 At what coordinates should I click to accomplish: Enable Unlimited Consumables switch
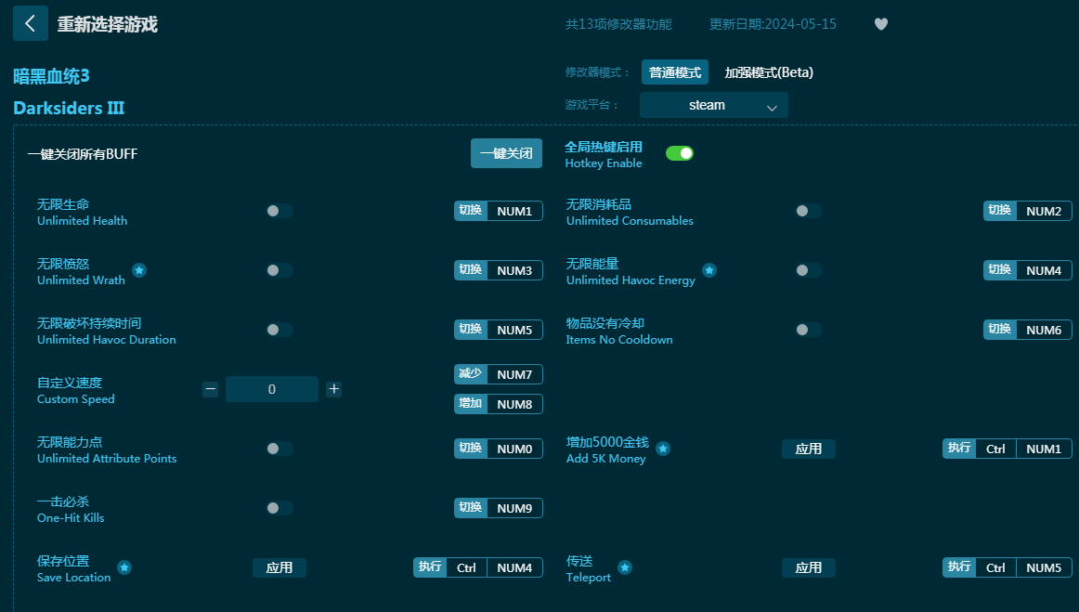click(809, 212)
